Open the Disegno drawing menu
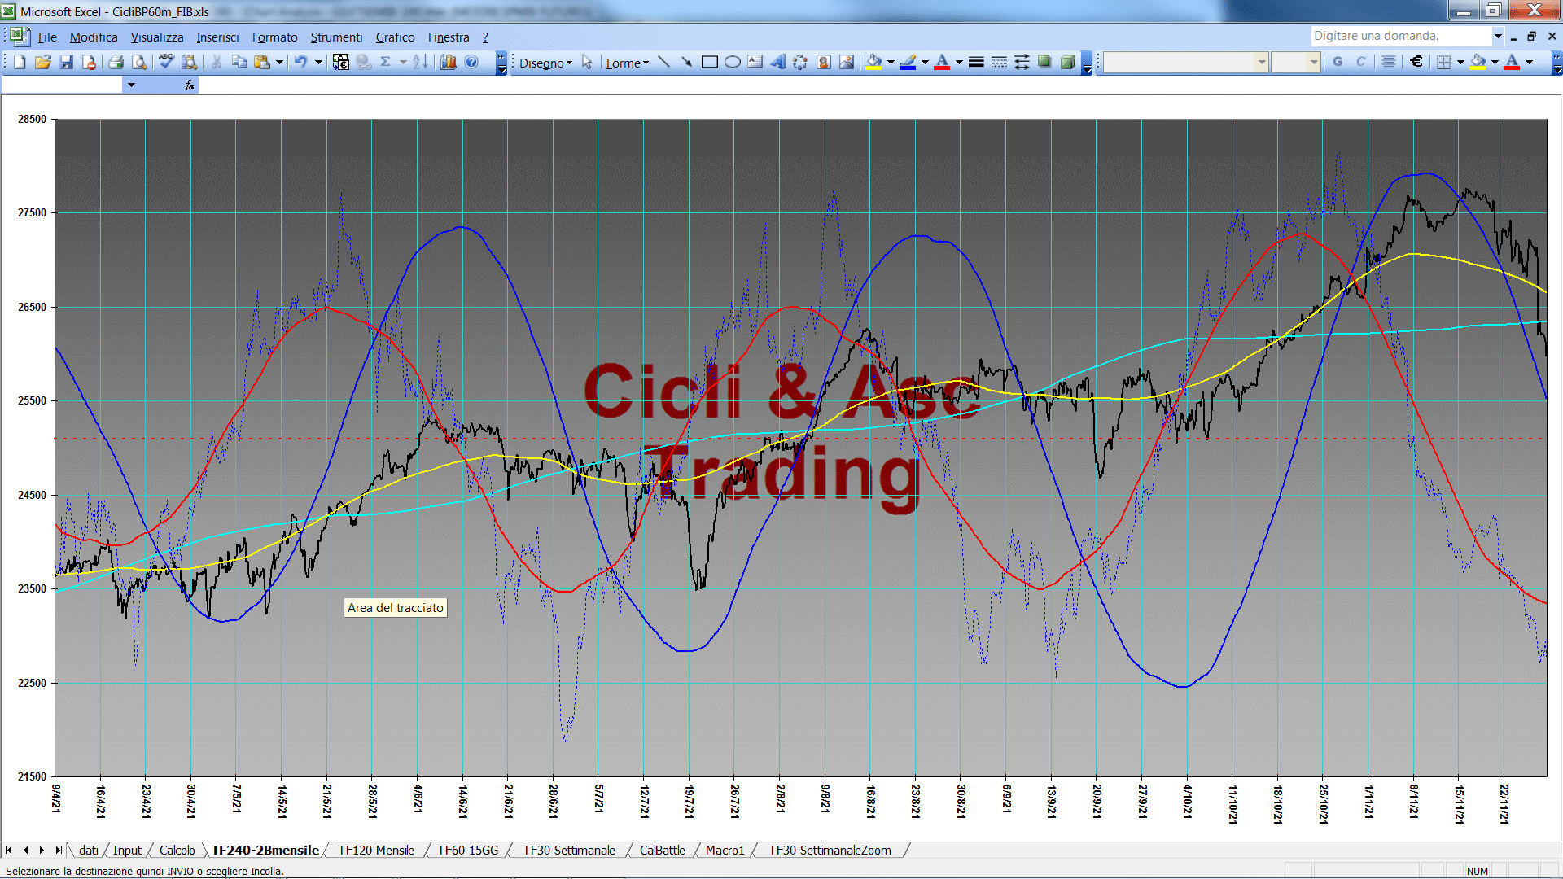The height and width of the screenshot is (879, 1563). [x=546, y=63]
